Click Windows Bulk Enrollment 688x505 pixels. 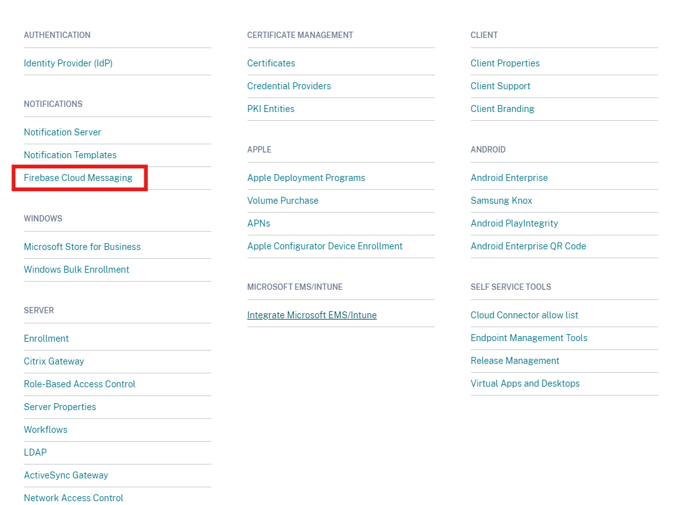pyautogui.click(x=77, y=270)
